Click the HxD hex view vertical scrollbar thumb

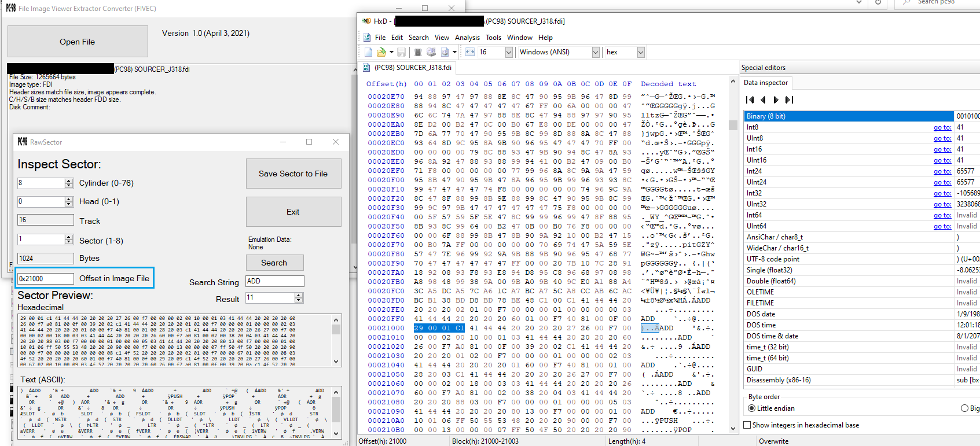point(733,125)
